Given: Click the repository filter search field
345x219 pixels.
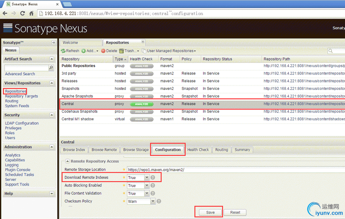Looking at the screenshot, I should point(337,51).
